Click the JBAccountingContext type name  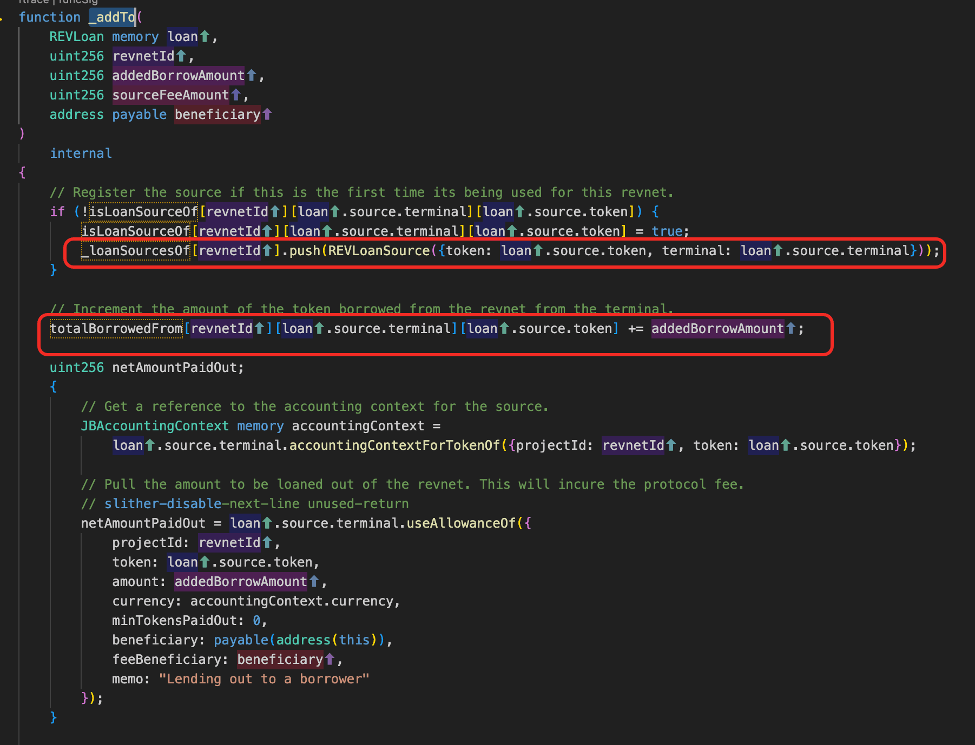click(155, 426)
